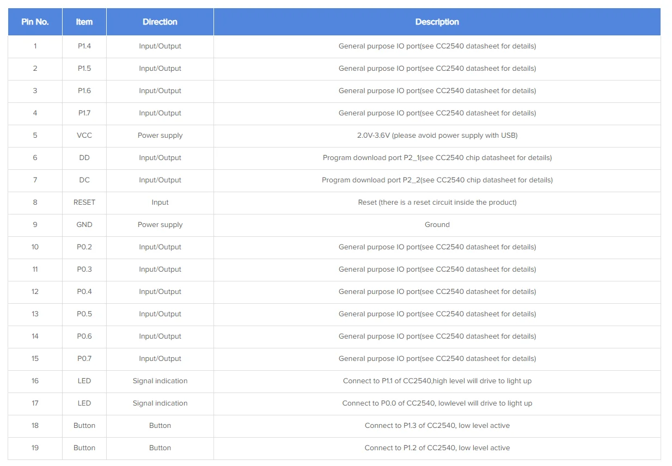Screen dimensions: 672x466
Task: Click the LED item in row 17
Action: 84,403
